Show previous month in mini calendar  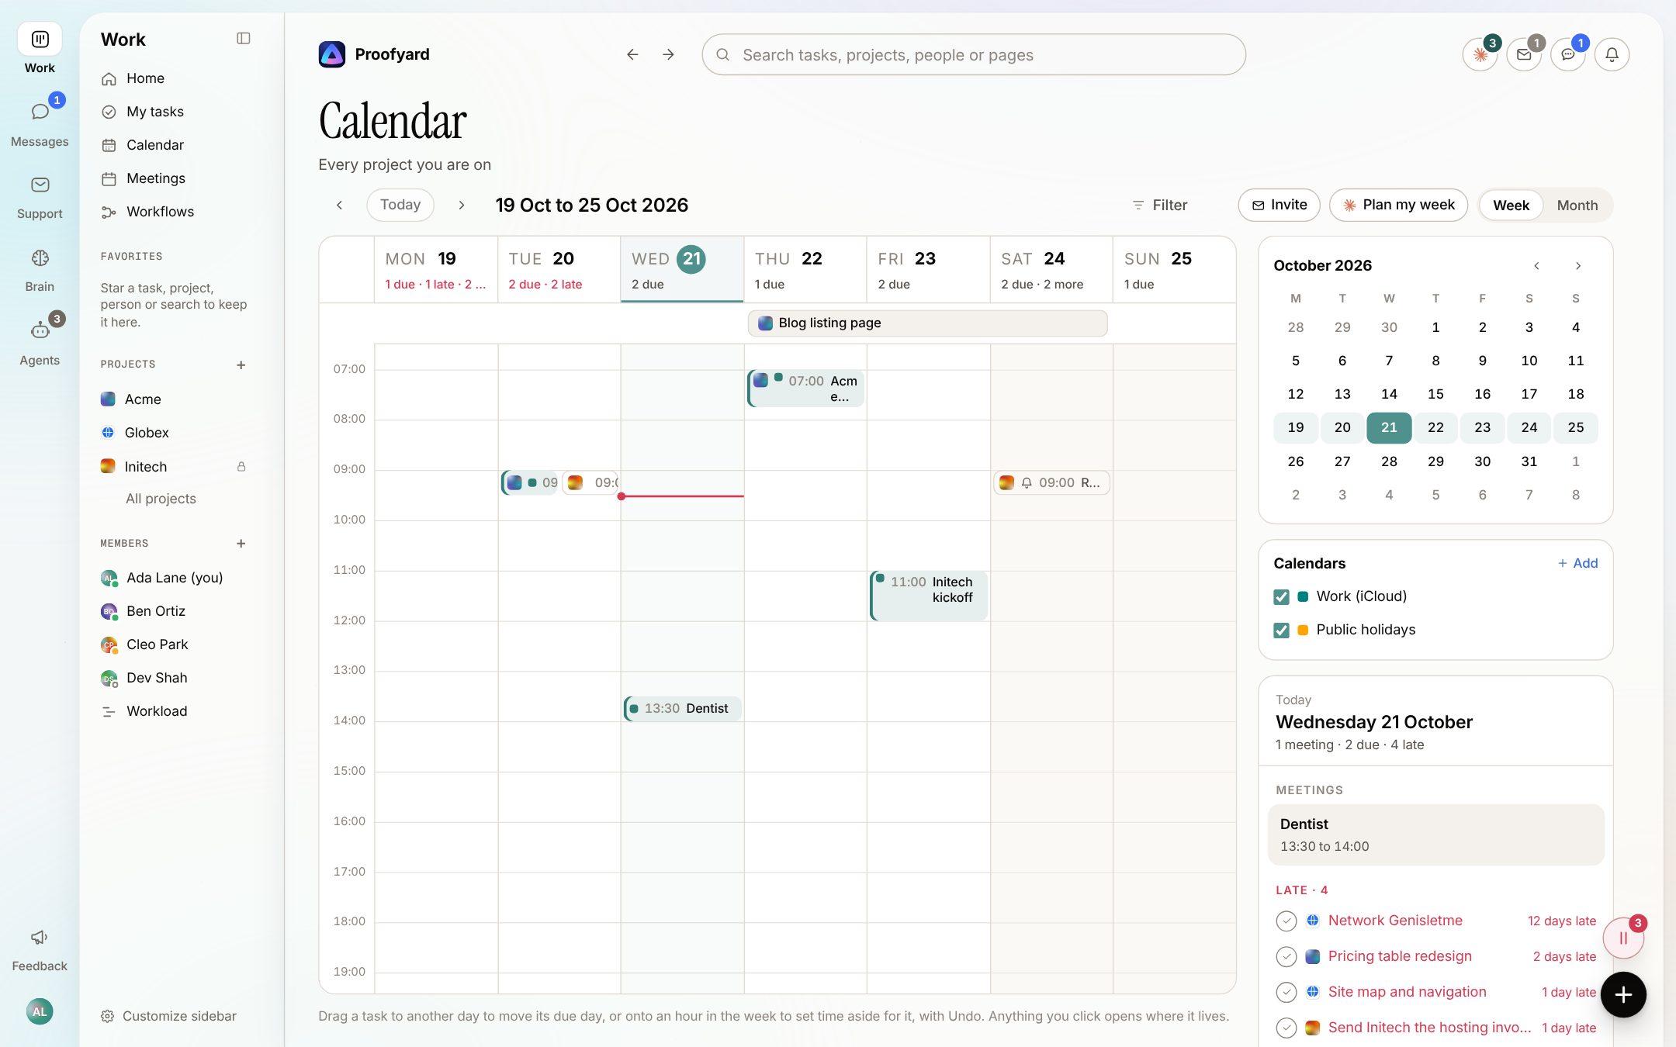click(x=1536, y=266)
